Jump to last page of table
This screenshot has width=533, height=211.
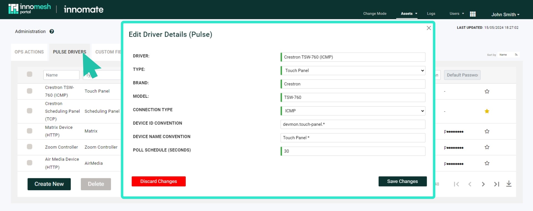click(497, 184)
